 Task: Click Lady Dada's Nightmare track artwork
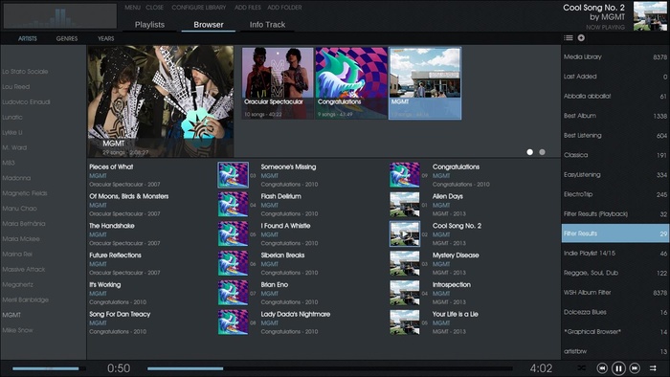click(233, 322)
